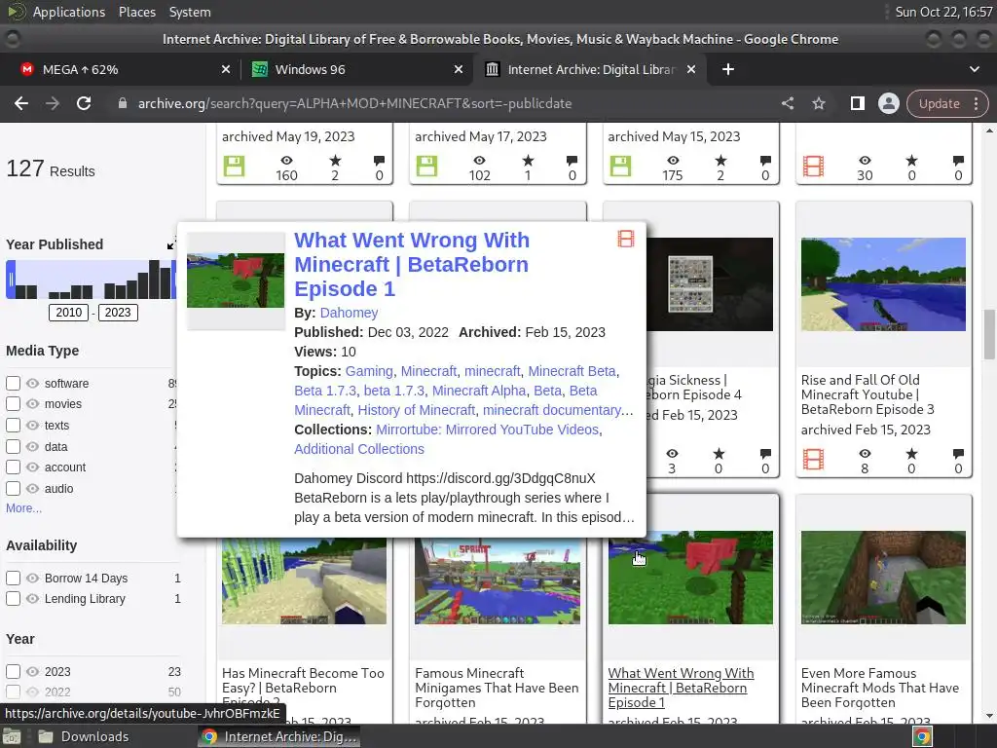
Task: Open creator Dahomey link
Action: (349, 313)
